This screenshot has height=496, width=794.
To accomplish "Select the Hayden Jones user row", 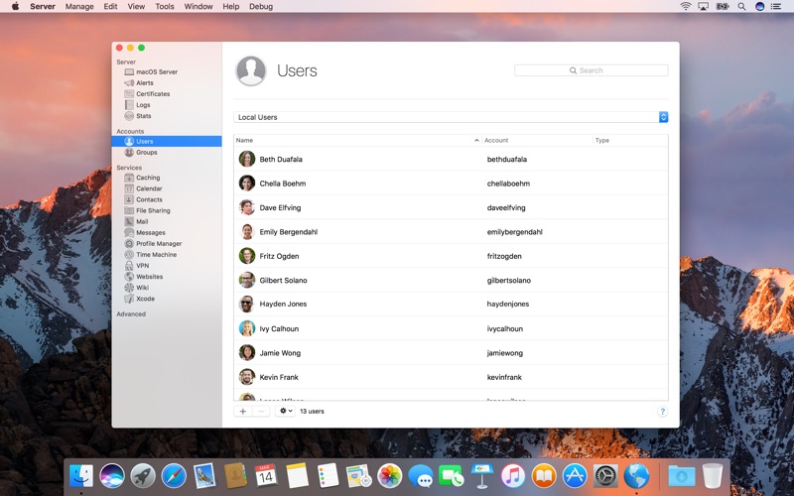I will [x=451, y=305].
